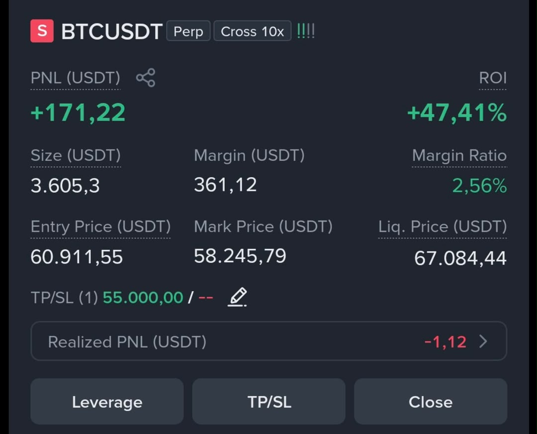Click the TP/SL button
The height and width of the screenshot is (434, 537).
(x=269, y=402)
